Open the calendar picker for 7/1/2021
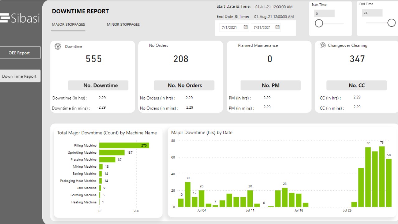Screen dimensions: 398x224 (x=246, y=27)
